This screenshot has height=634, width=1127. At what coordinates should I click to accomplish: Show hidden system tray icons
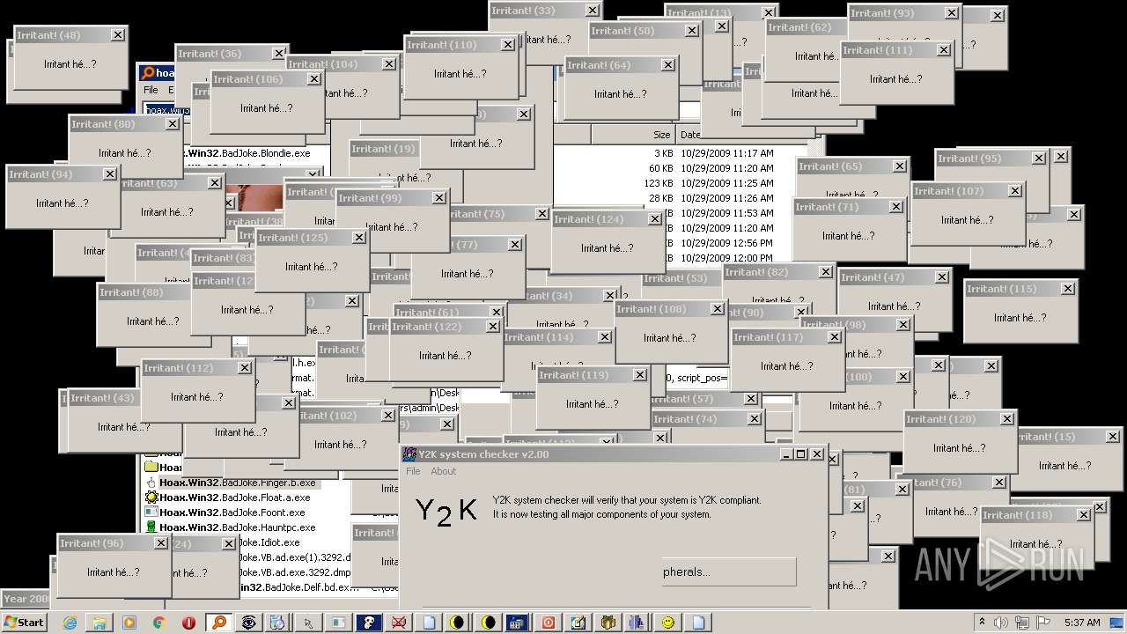click(983, 622)
